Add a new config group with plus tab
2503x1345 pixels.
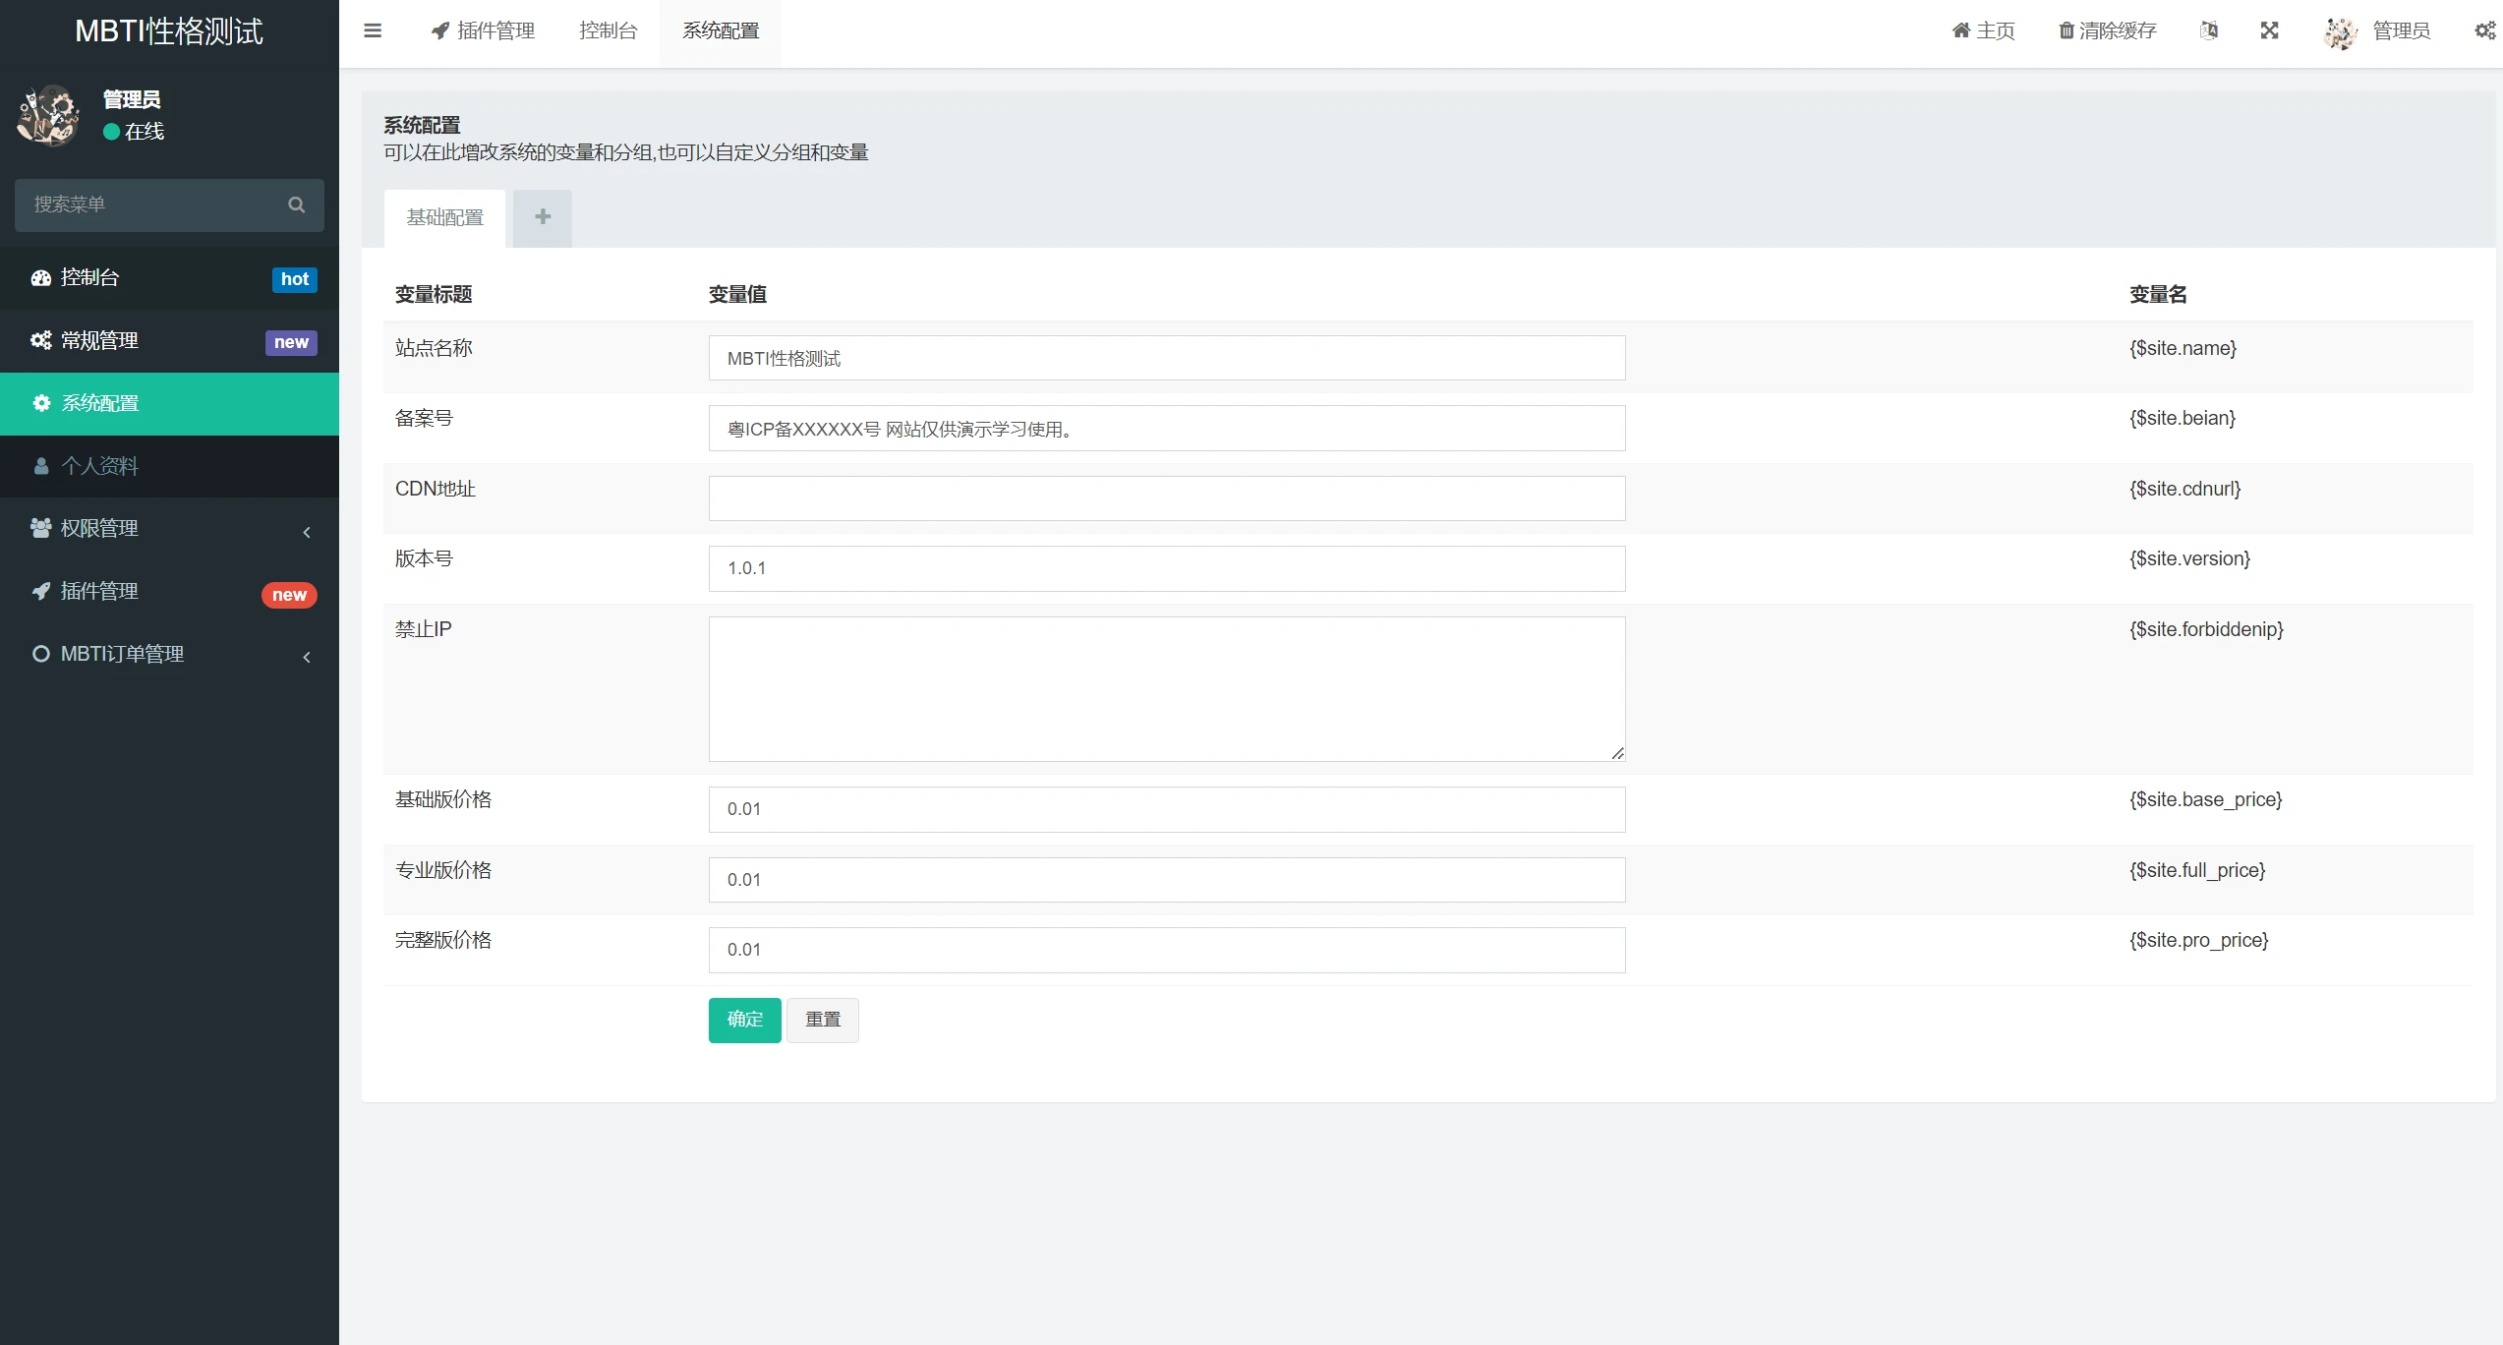coord(543,217)
